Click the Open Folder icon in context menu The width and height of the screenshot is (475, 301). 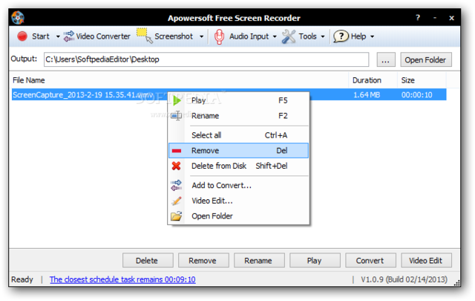pos(177,216)
